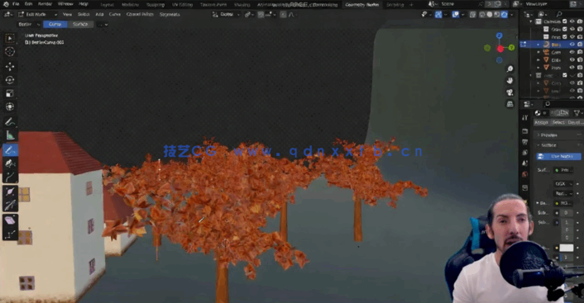Click the pan view hand icon
This screenshot has height=303, width=584.
[x=510, y=81]
